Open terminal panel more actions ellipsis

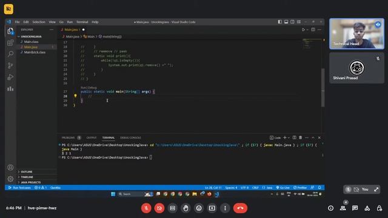[x=307, y=137]
